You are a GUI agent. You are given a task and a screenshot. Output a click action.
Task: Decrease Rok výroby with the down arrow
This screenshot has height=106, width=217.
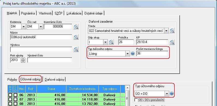click(x=23, y=61)
